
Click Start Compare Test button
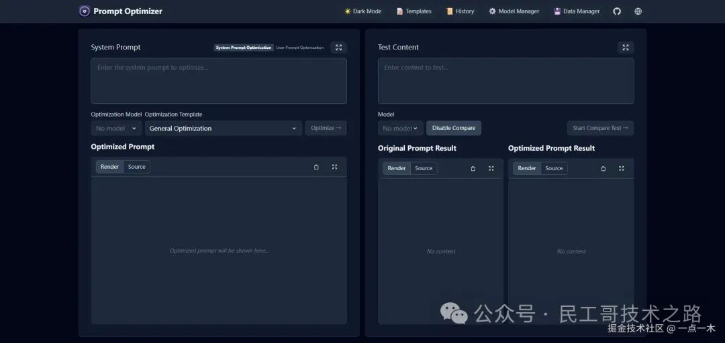click(x=600, y=128)
